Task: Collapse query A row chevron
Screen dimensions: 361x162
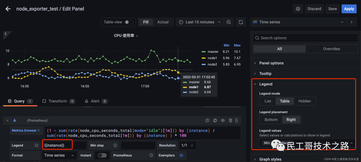Action: point(7,120)
